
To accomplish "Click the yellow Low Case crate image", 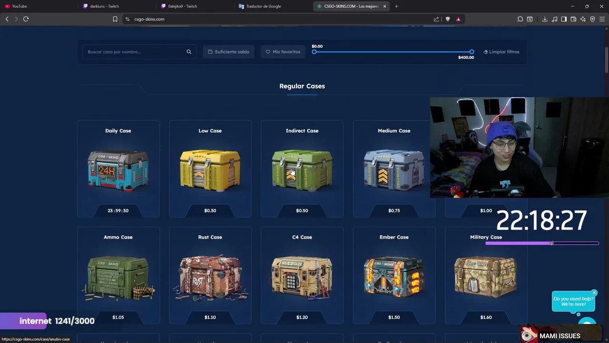I will 210,171.
